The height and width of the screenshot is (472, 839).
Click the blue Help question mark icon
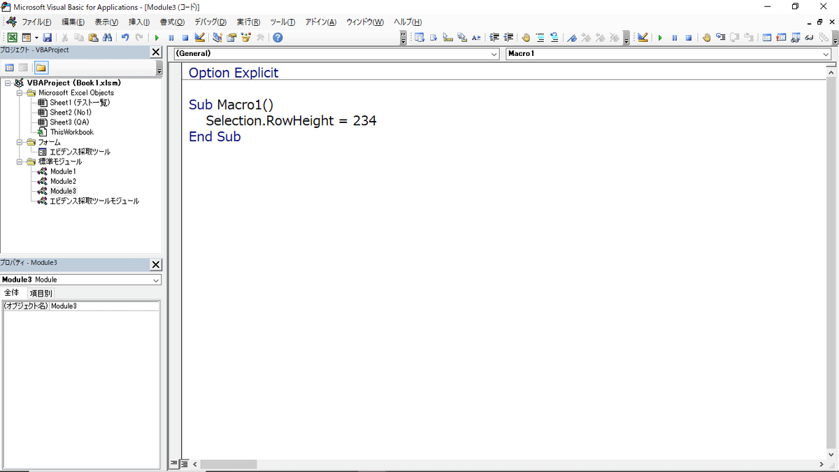(278, 38)
